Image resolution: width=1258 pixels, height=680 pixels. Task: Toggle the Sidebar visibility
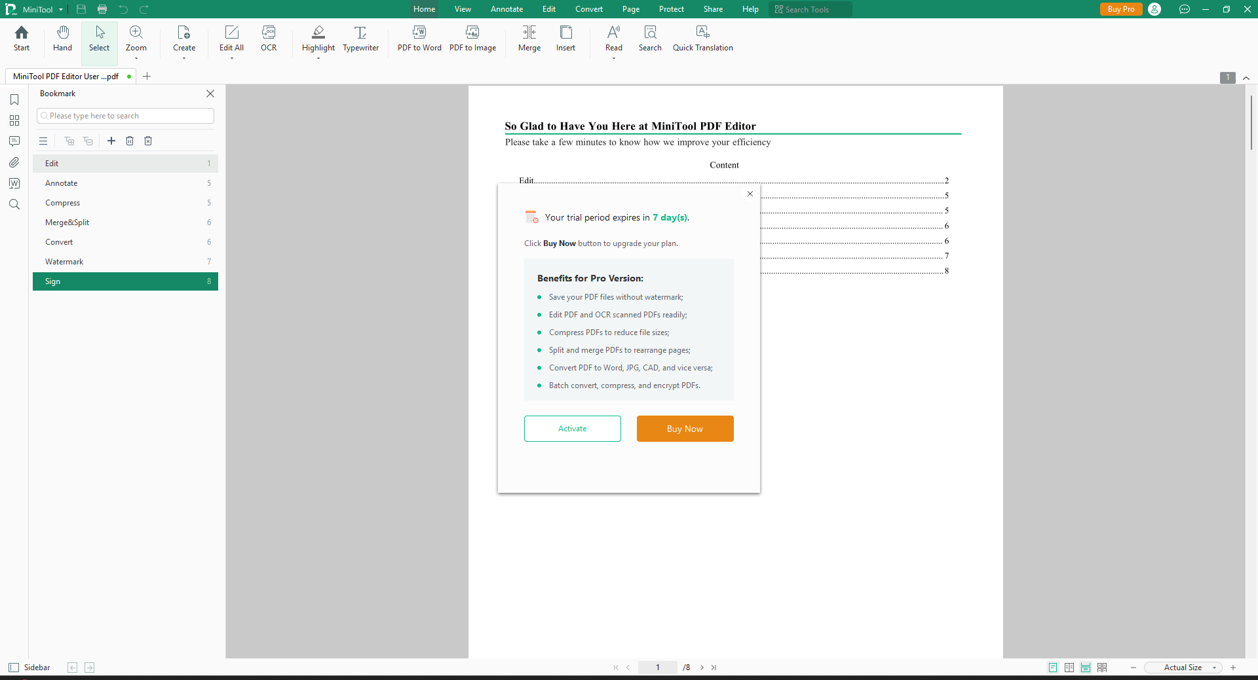pyautogui.click(x=29, y=668)
